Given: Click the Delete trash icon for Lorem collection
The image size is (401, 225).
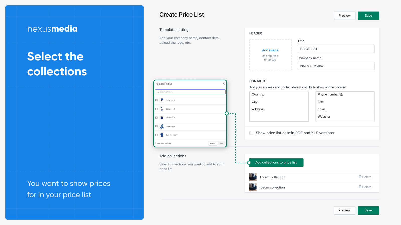Looking at the screenshot, I should coord(360,177).
